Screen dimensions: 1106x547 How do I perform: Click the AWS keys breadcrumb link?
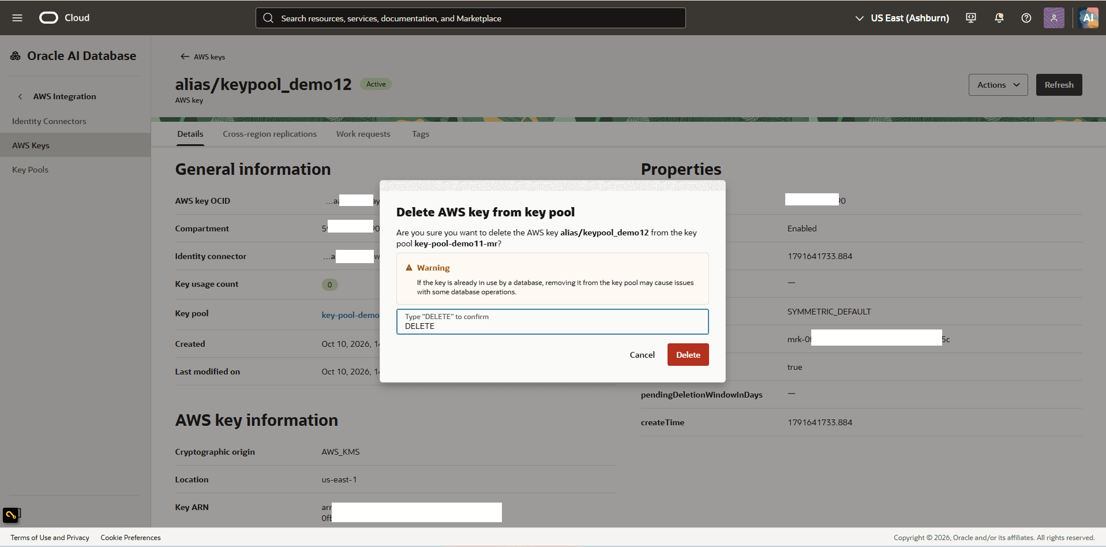[x=209, y=57]
